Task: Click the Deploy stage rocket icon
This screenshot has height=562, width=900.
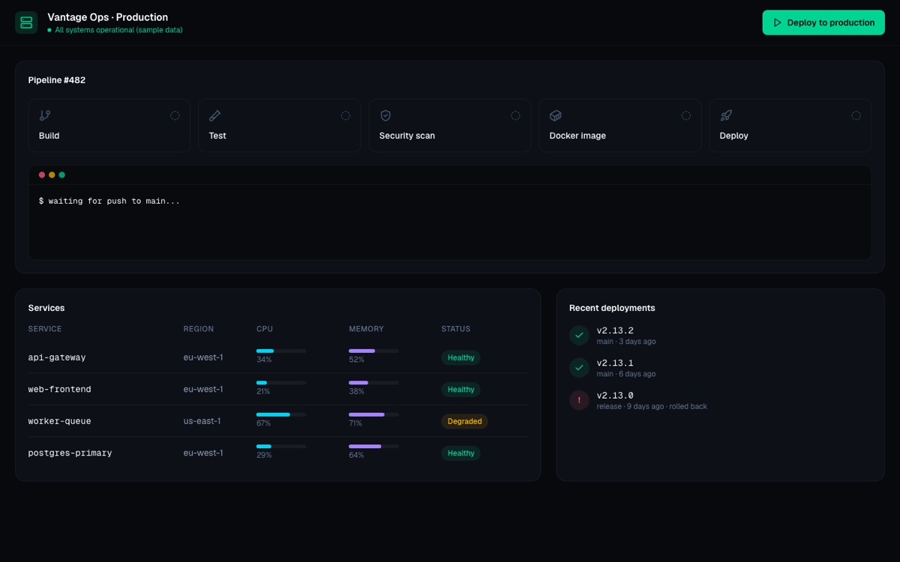Action: pos(726,115)
